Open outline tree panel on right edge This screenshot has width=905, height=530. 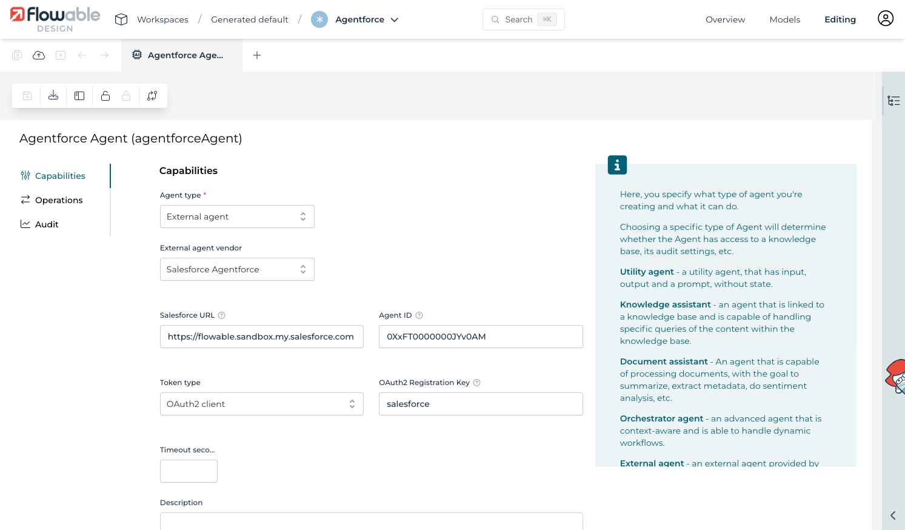[x=893, y=101]
